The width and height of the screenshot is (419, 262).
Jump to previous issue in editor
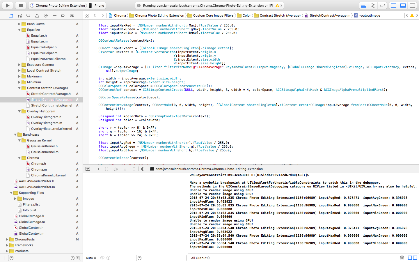click(x=407, y=15)
